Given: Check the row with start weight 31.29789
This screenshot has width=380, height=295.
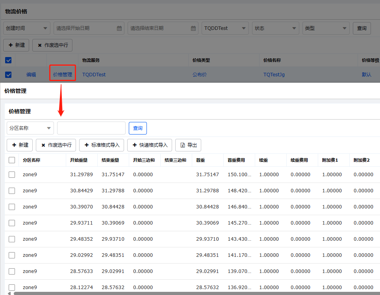Looking at the screenshot, I should click(12, 175).
